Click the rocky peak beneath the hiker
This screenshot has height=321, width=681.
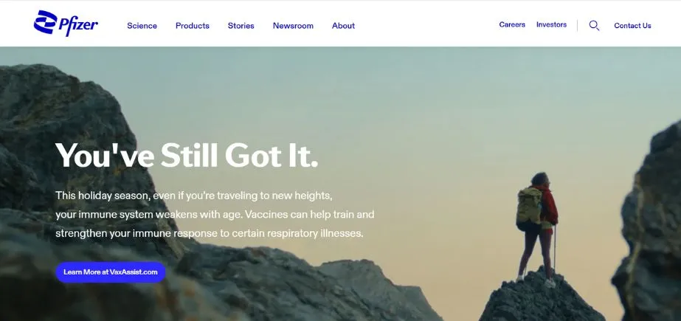[541, 297]
